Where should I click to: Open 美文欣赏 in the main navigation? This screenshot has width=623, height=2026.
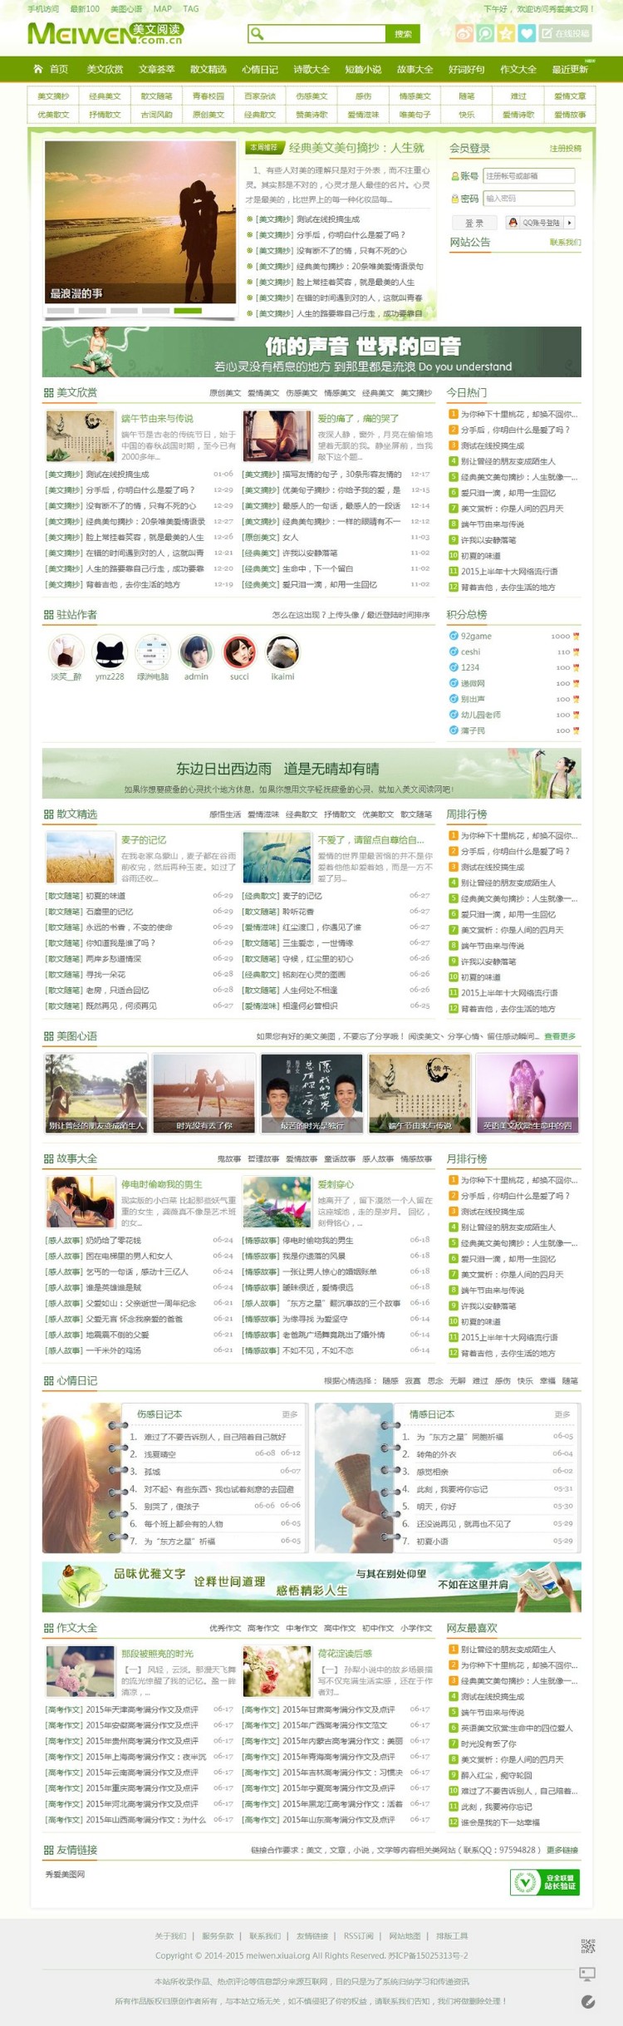pos(105,69)
